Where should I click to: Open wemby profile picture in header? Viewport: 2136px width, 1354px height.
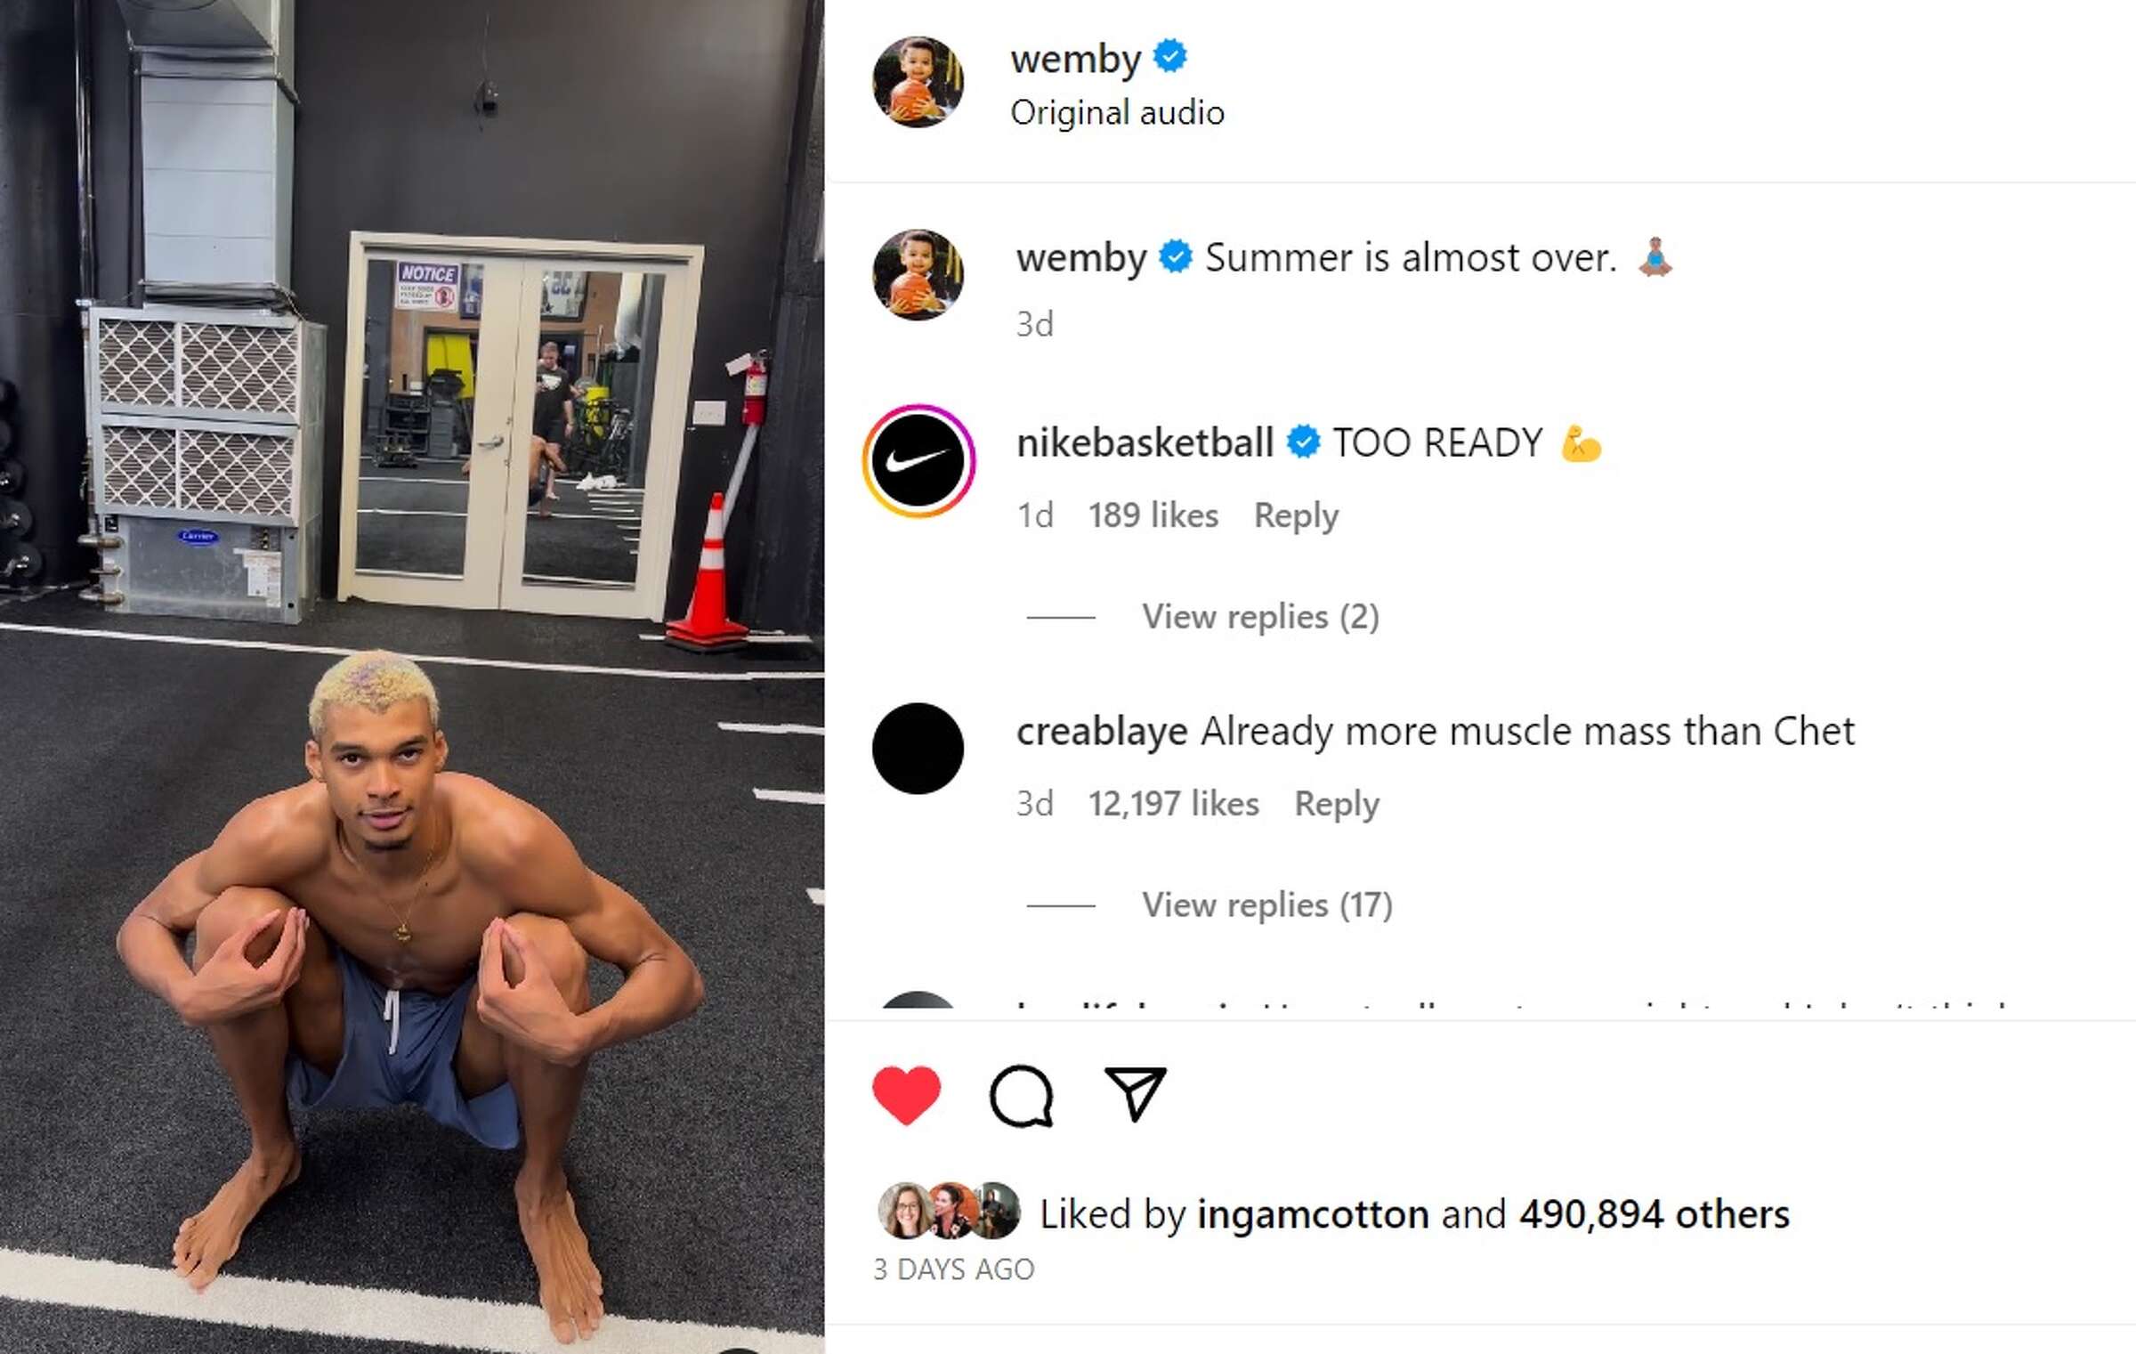pyautogui.click(x=918, y=82)
